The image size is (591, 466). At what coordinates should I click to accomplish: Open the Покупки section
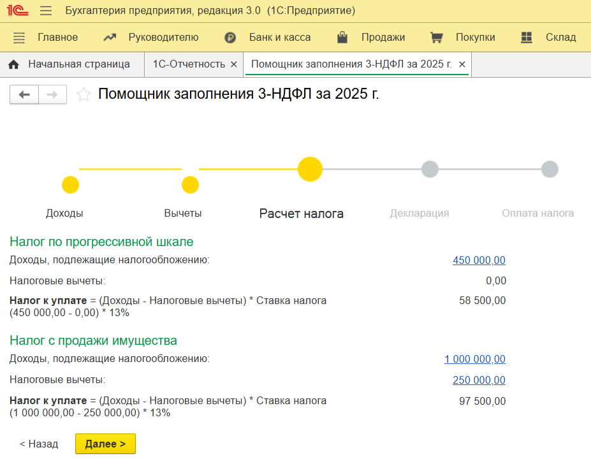(463, 38)
